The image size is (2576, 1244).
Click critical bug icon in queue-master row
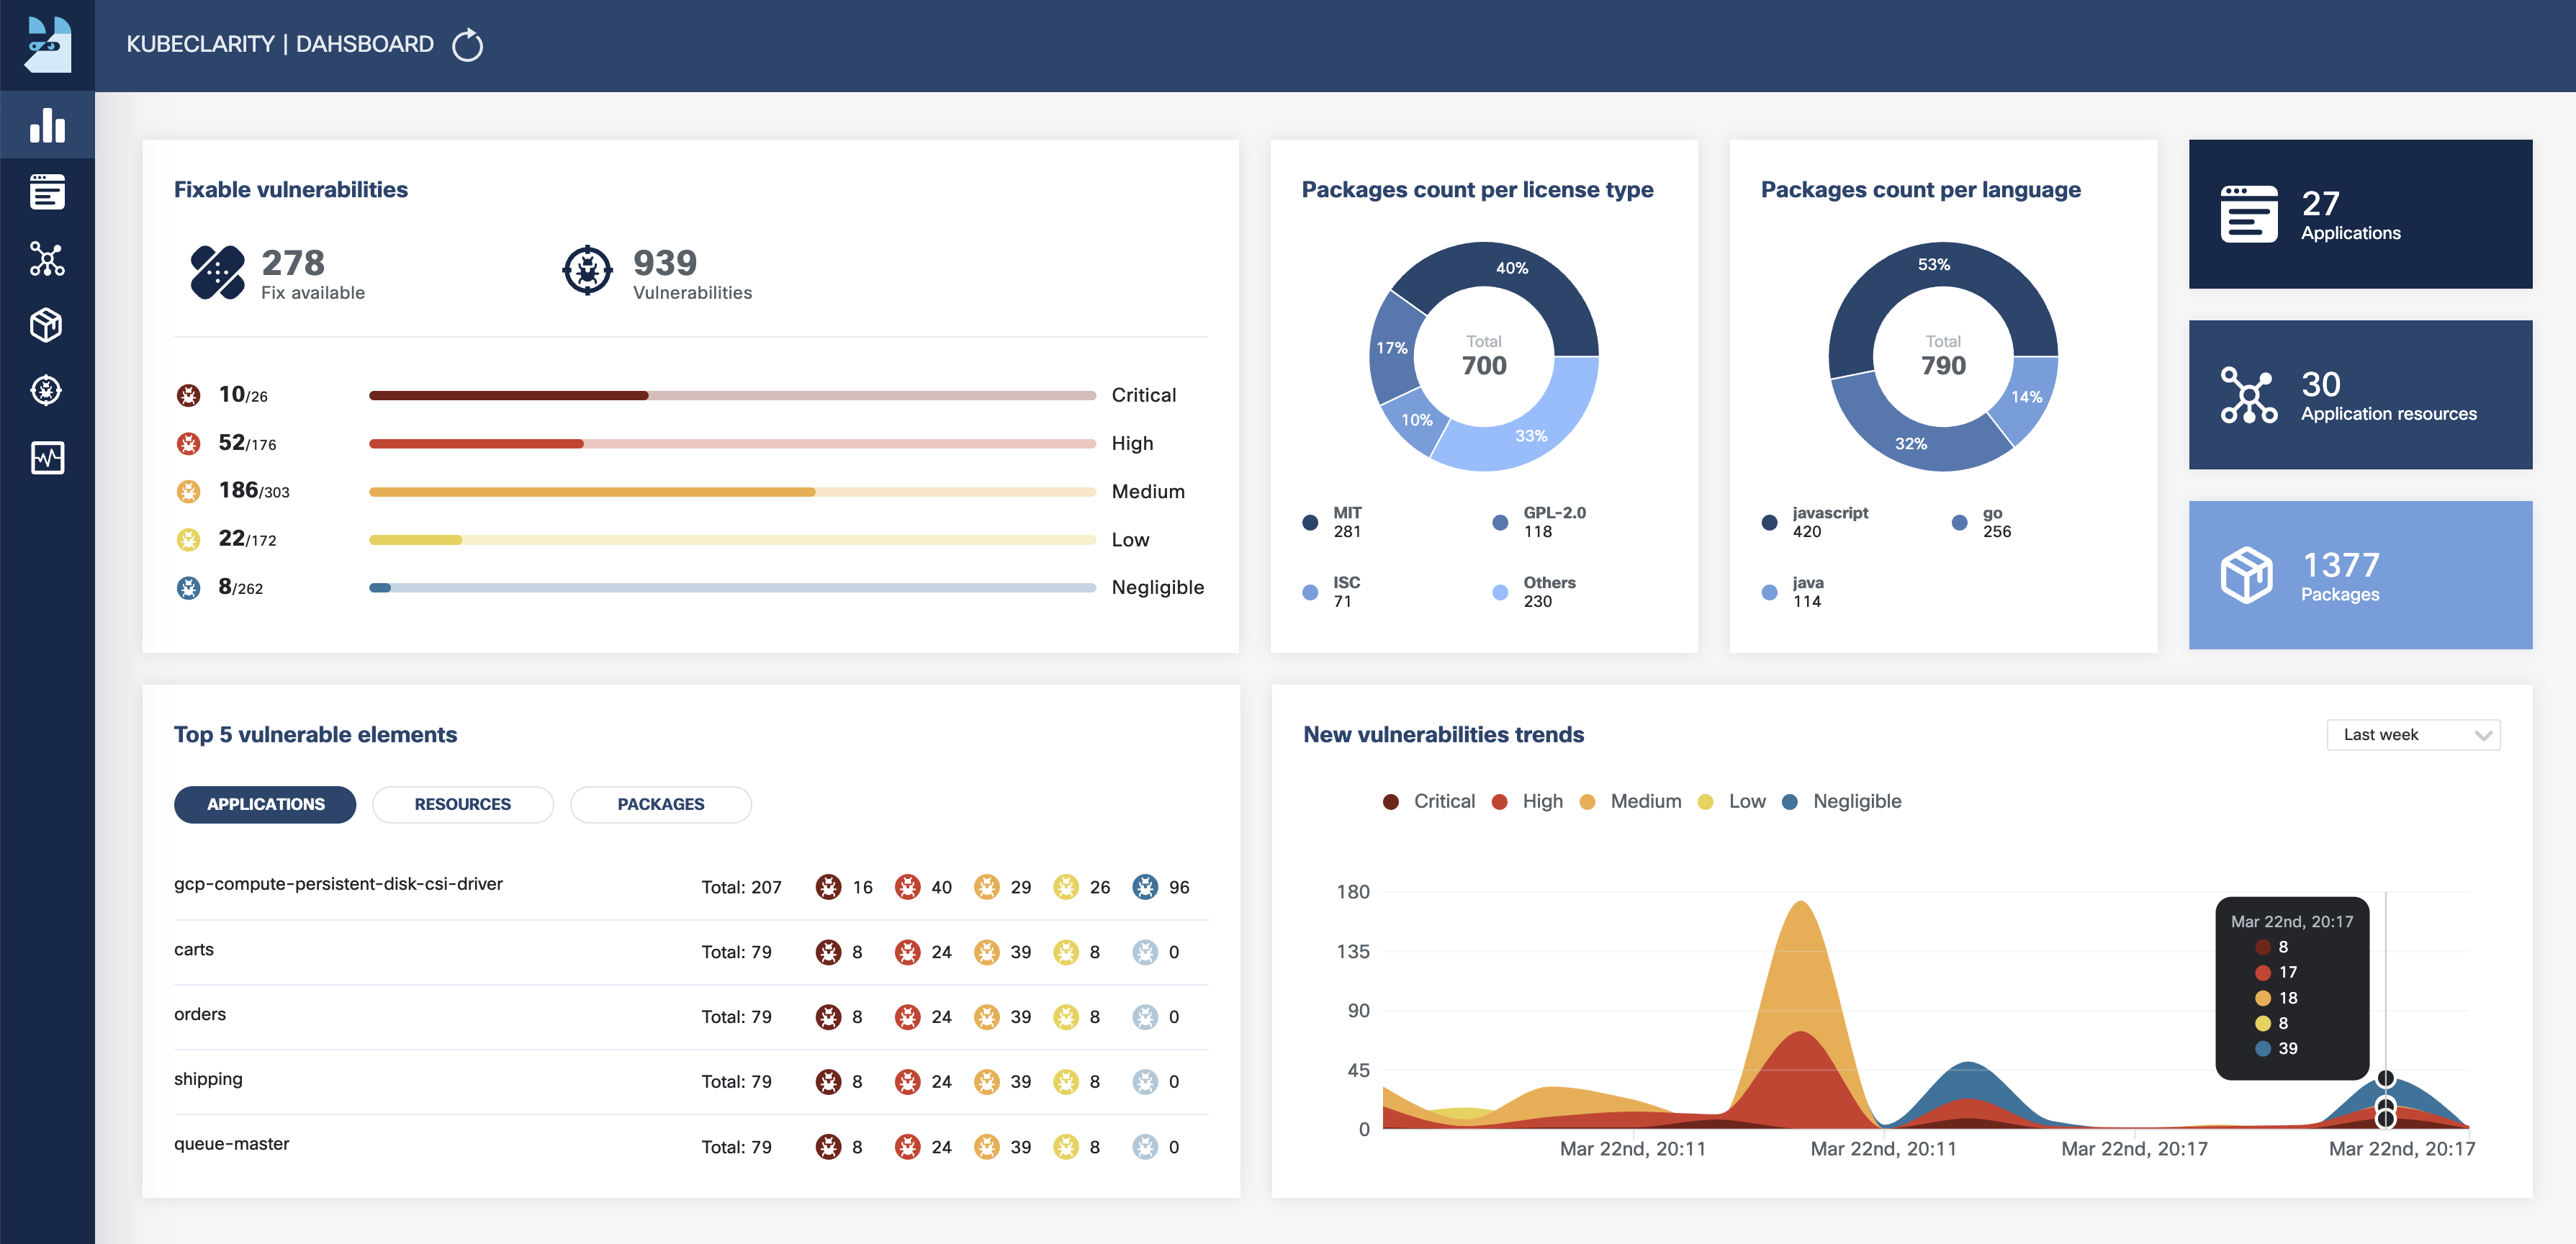(x=828, y=1147)
